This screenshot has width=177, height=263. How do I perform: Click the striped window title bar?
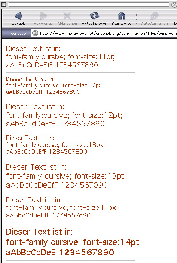pos(89,5)
